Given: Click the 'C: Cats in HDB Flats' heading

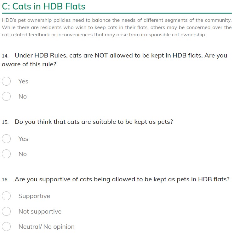Looking at the screenshot, I should point(43,6).
